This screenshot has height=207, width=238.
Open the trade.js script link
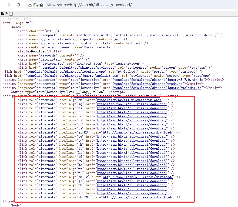pos(147,84)
